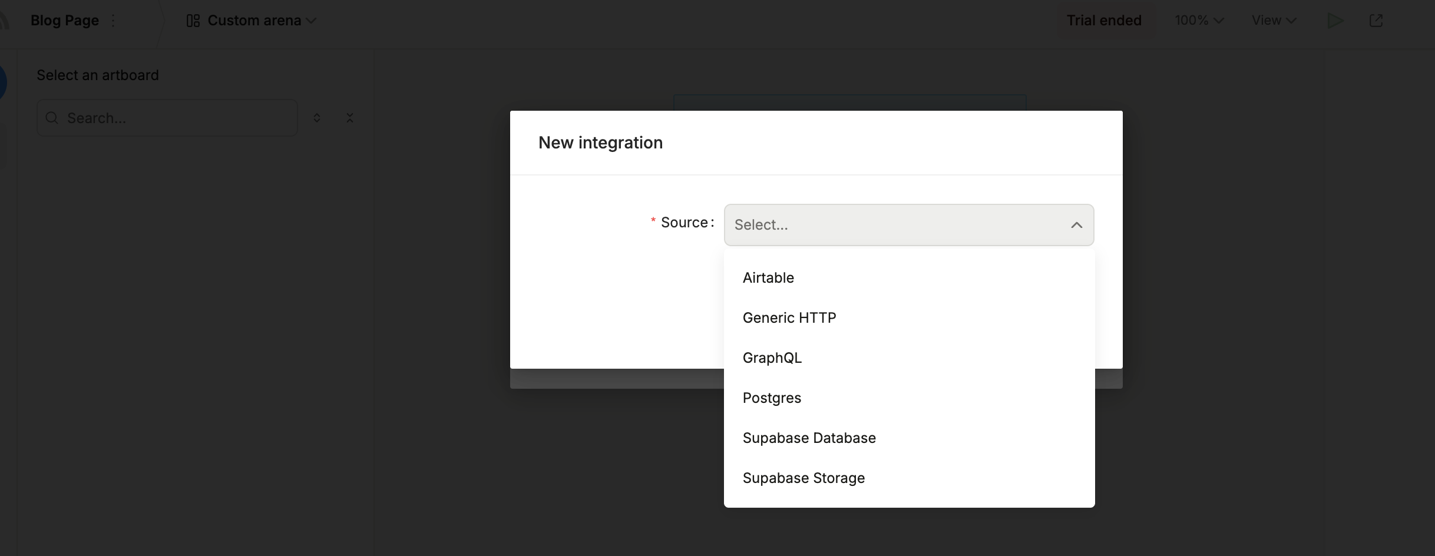Select Generic HTTP as the source

789,317
